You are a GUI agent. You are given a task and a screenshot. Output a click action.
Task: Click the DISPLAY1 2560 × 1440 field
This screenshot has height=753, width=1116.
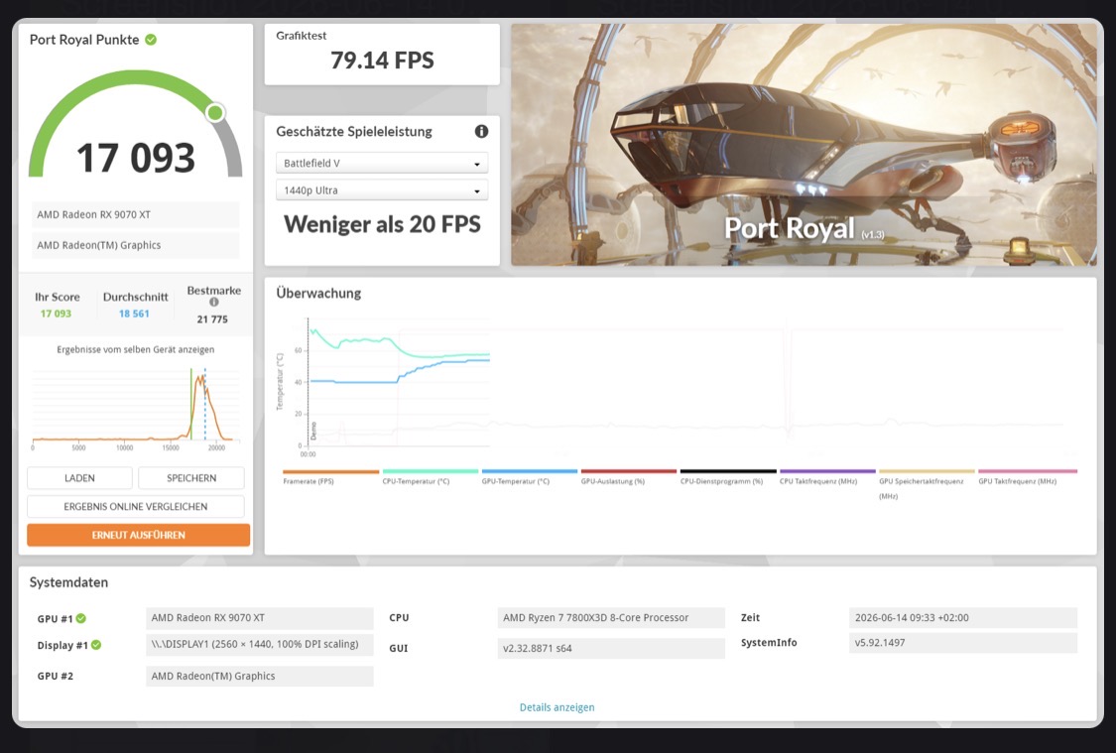[260, 644]
